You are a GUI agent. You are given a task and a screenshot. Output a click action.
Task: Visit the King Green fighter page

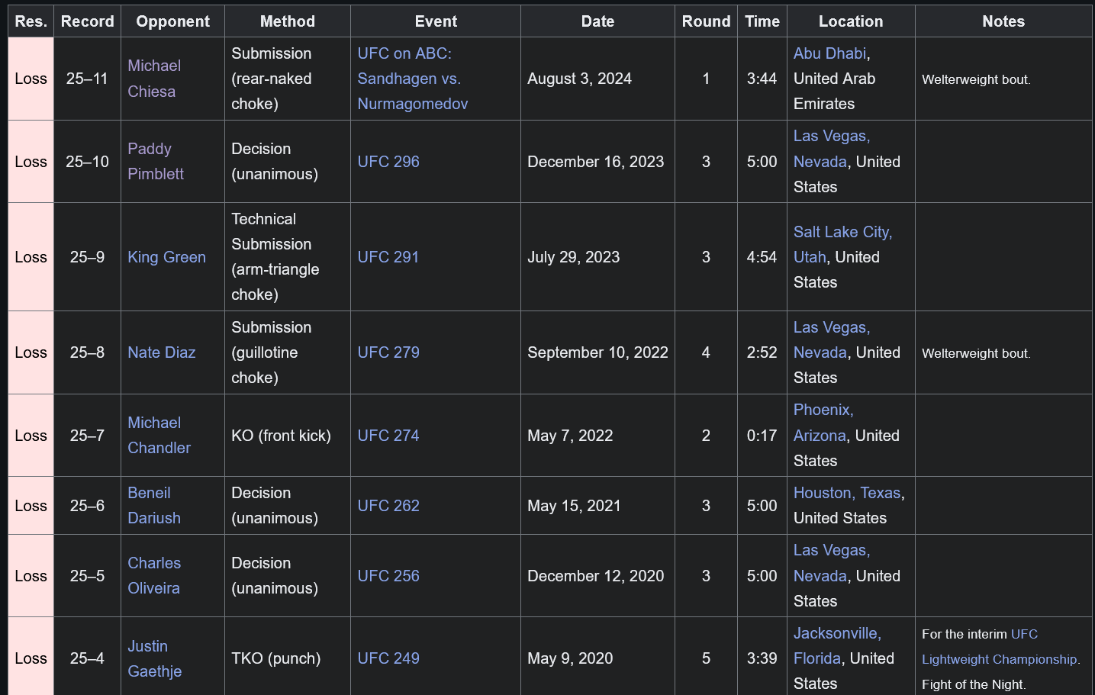pyautogui.click(x=166, y=257)
